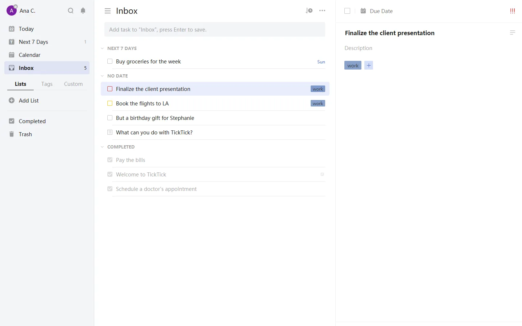Open the Trash
522x326 pixels.
click(x=47, y=134)
